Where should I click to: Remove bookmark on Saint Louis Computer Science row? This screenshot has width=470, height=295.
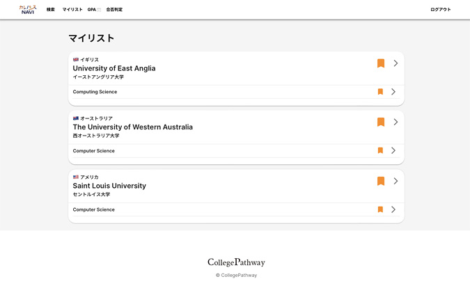coord(380,209)
